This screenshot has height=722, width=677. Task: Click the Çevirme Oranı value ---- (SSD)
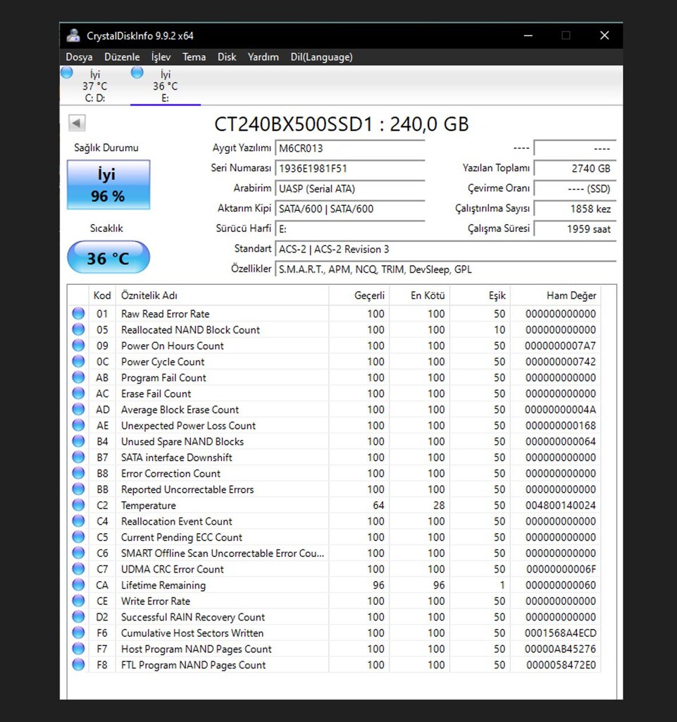click(574, 189)
